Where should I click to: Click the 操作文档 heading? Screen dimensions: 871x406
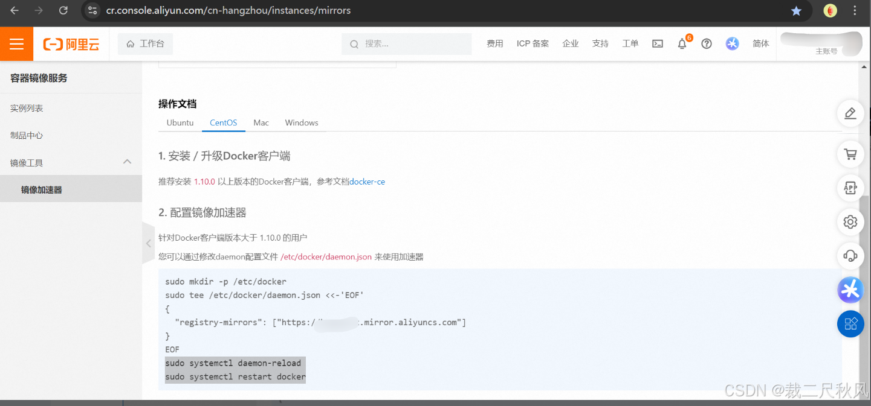tap(178, 104)
